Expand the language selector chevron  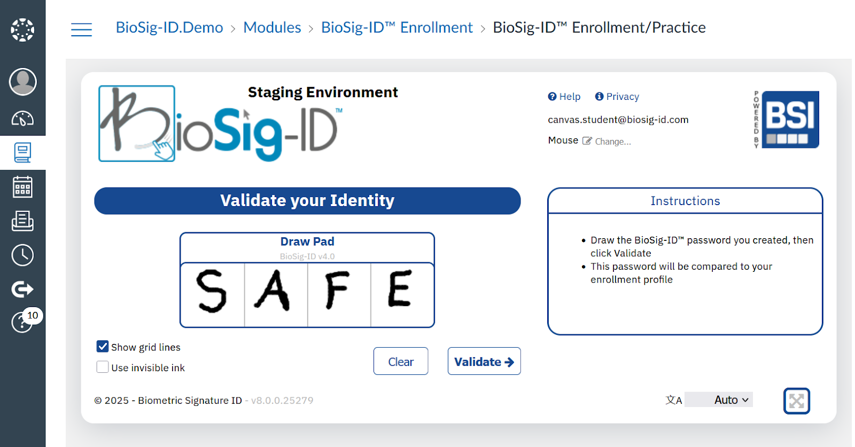coord(745,400)
